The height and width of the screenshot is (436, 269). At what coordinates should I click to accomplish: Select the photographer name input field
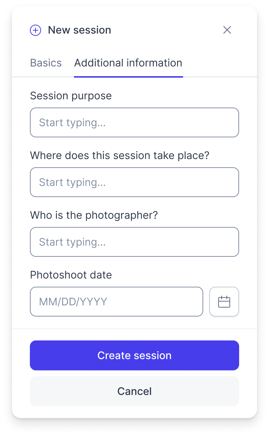click(134, 242)
